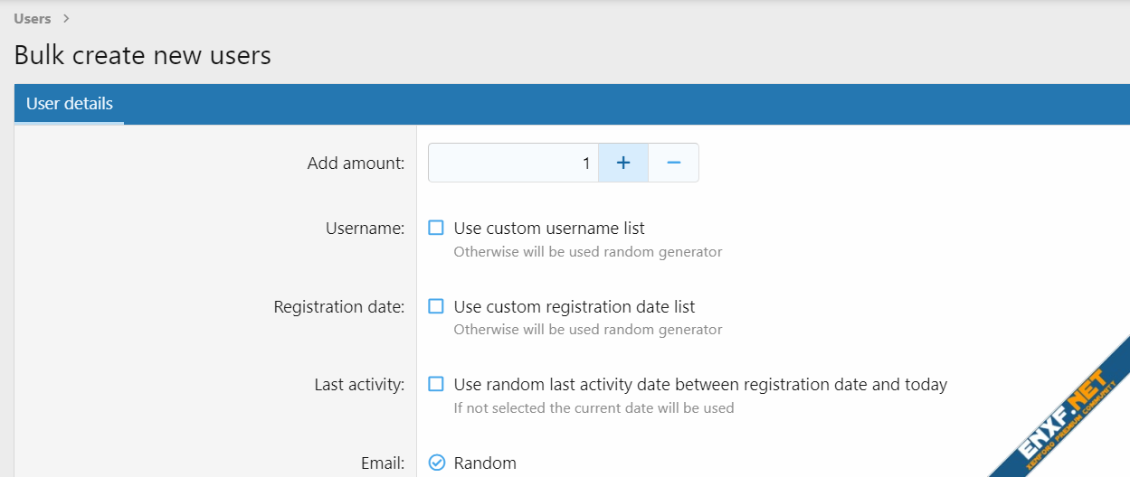
Task: Check the random last activity date box
Action: (x=436, y=384)
